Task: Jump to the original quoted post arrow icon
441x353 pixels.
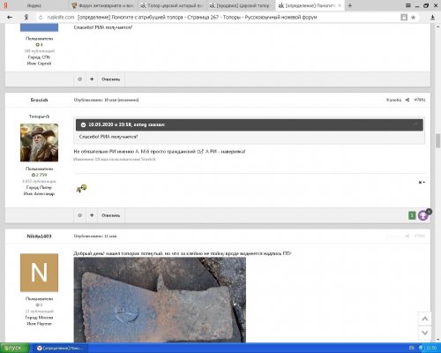Action: tap(415, 124)
